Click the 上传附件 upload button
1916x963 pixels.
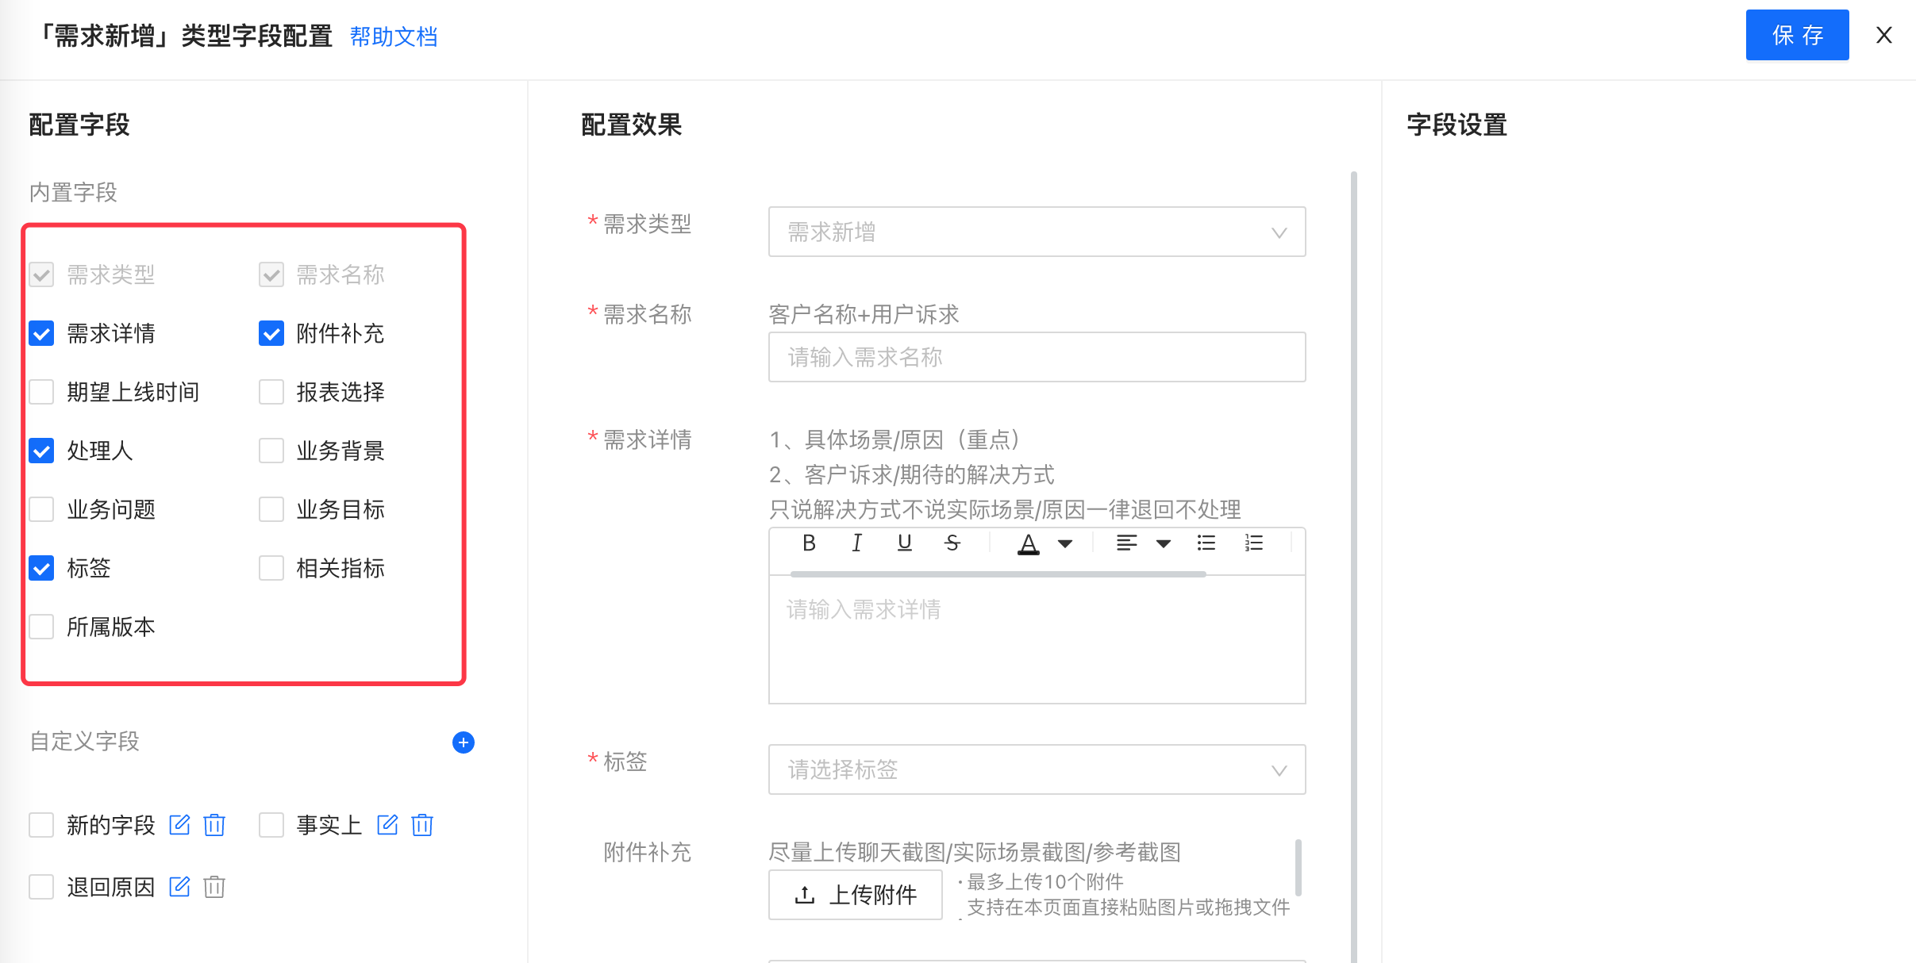[x=855, y=895]
